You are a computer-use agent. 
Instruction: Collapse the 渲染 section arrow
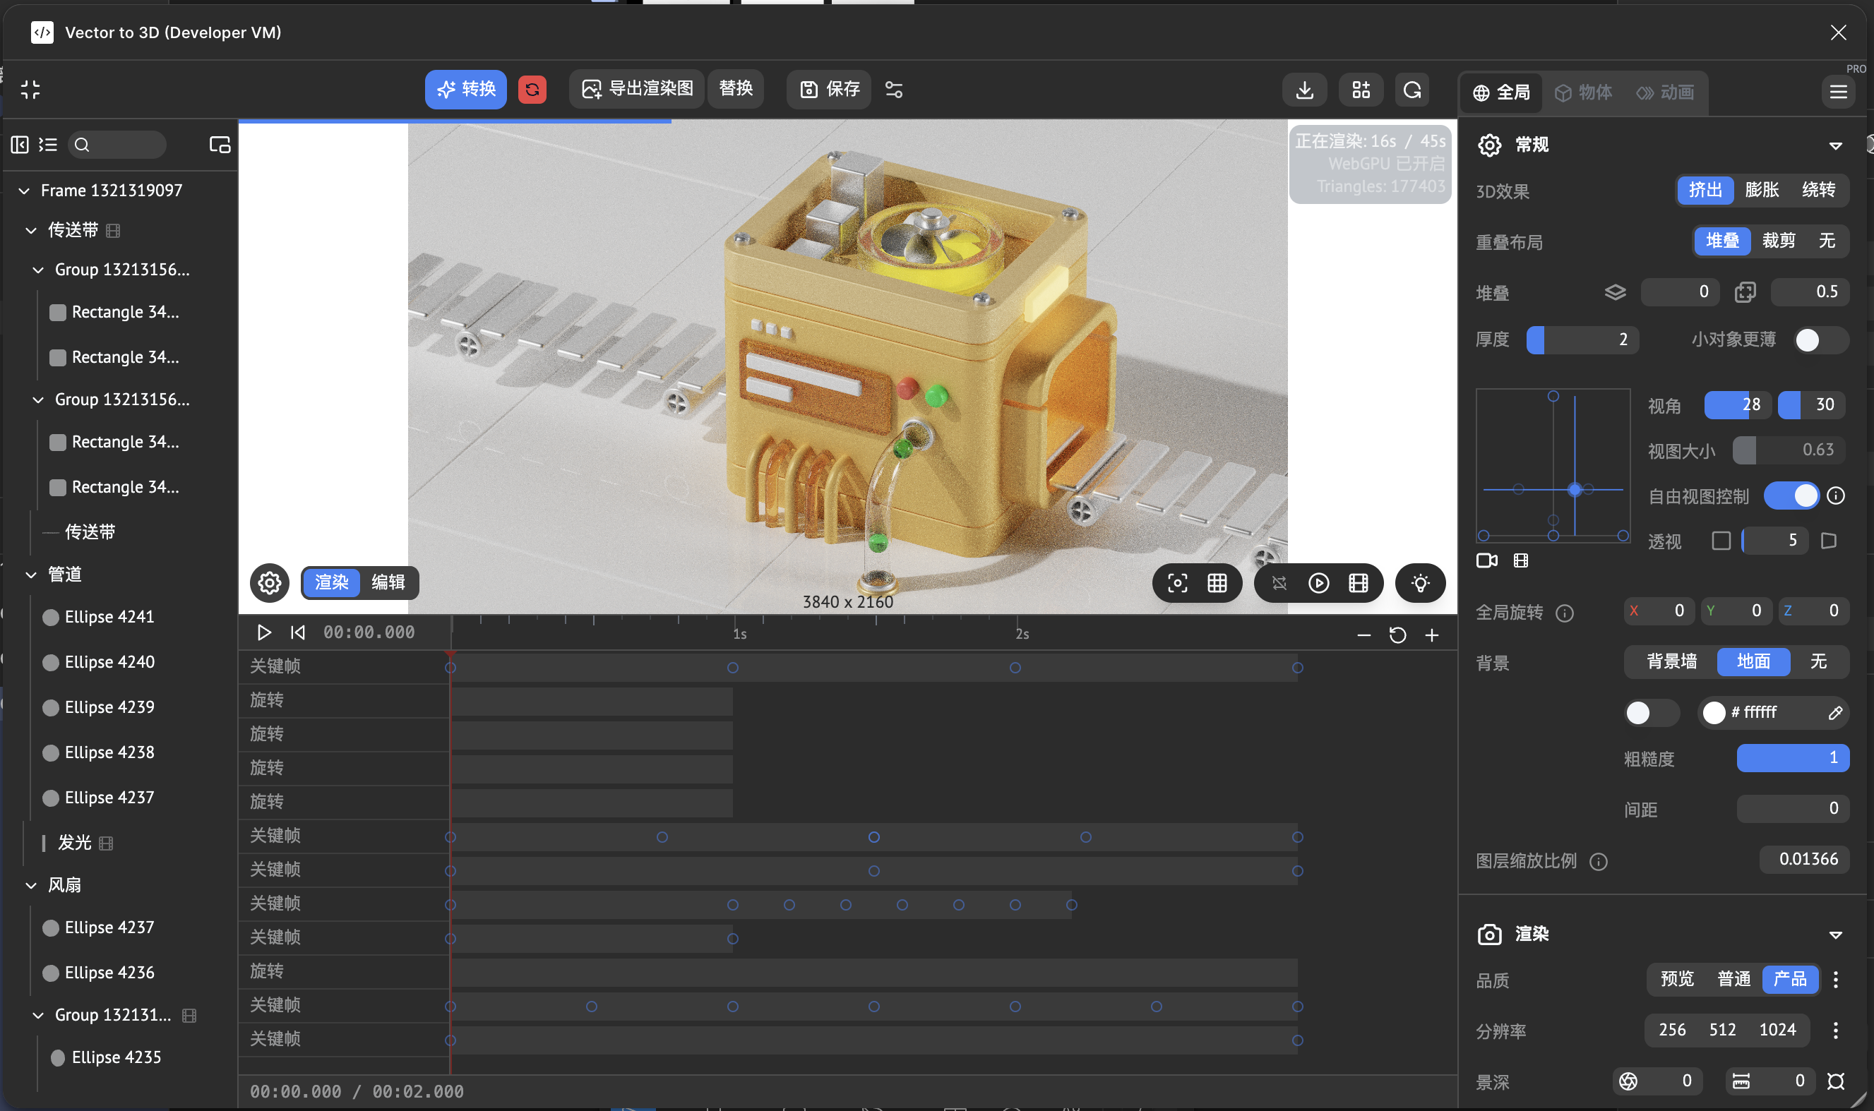[1835, 935]
